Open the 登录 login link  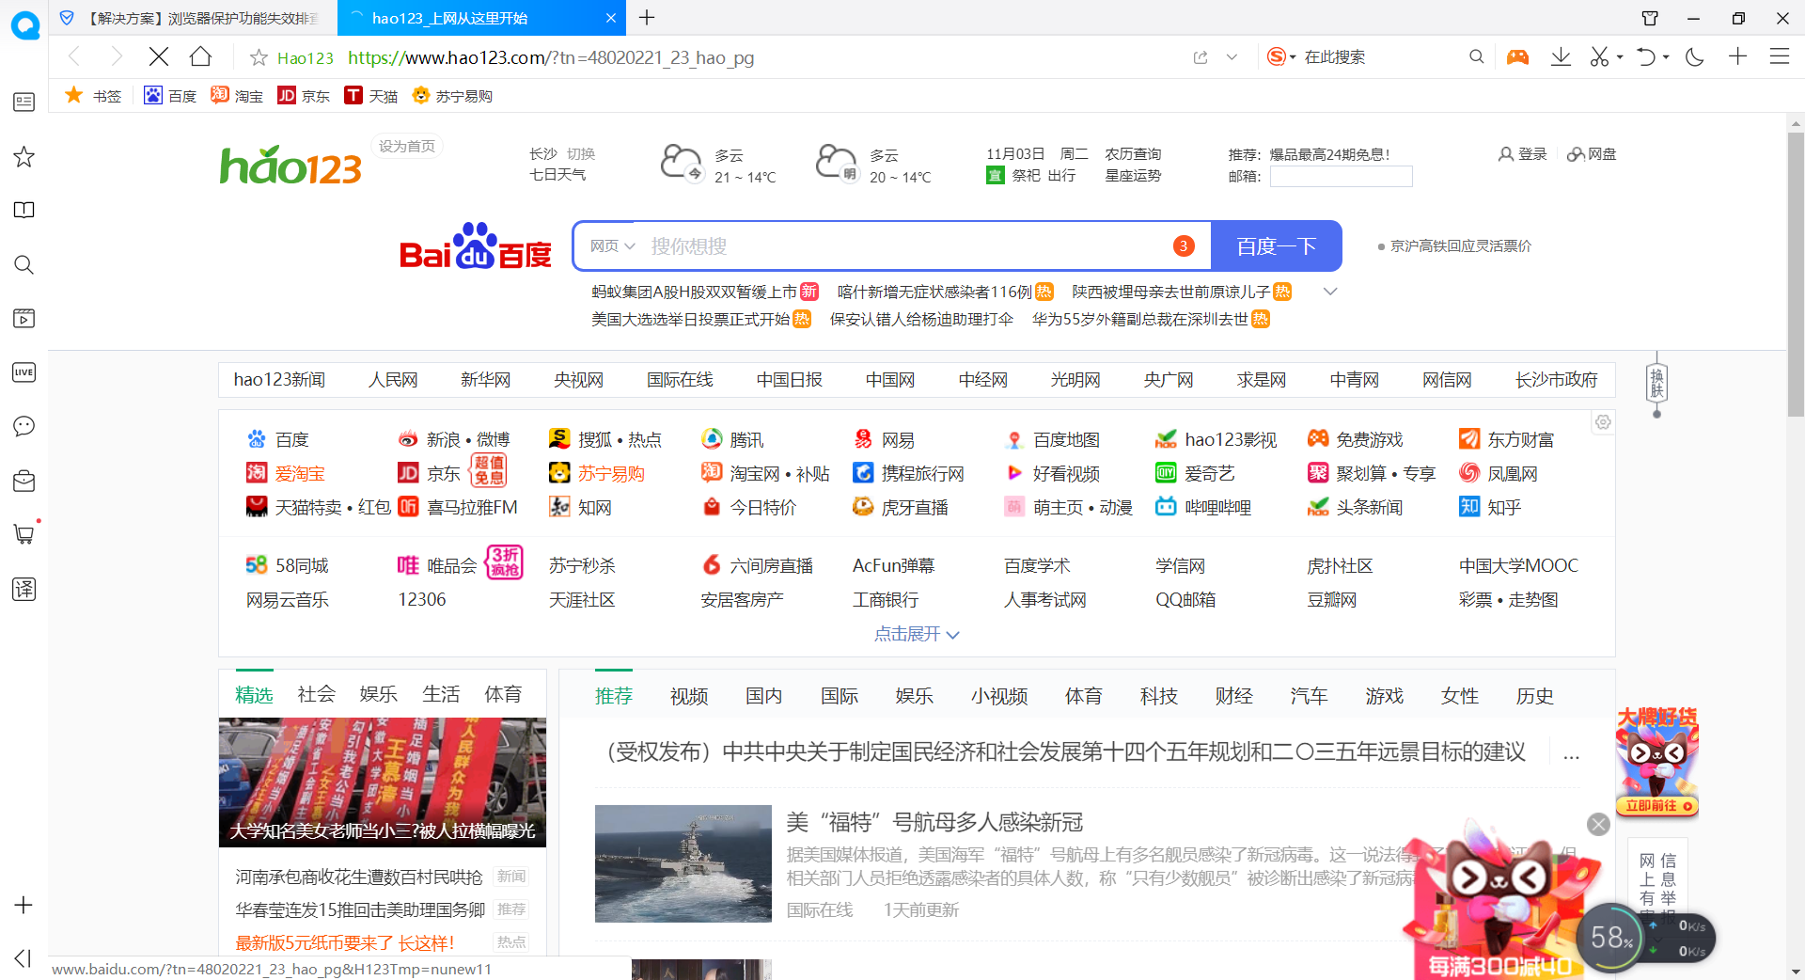click(1523, 153)
